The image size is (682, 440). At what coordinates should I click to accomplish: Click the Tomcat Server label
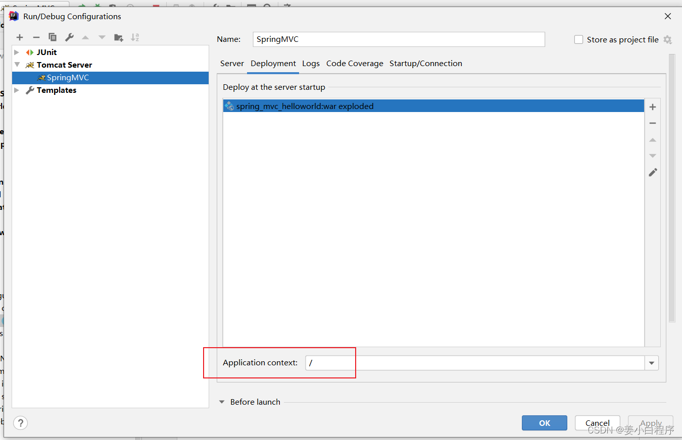64,65
